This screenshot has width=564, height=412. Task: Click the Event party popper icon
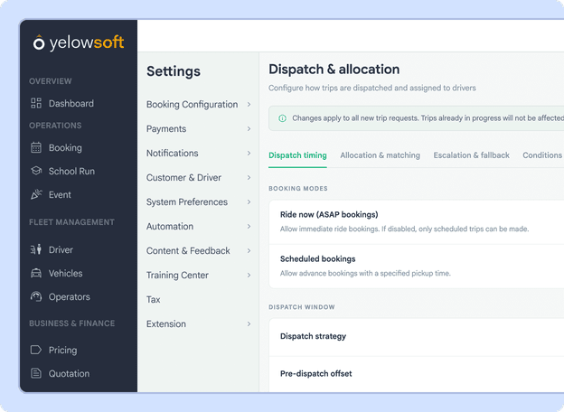coord(36,194)
